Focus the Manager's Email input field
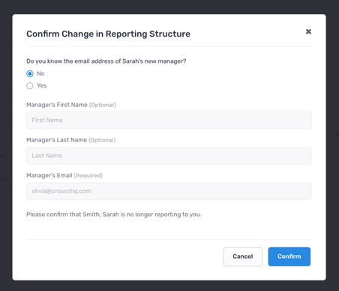 [x=169, y=191]
